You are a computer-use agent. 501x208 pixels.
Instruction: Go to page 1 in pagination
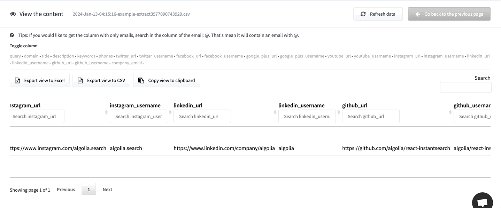[x=89, y=190]
